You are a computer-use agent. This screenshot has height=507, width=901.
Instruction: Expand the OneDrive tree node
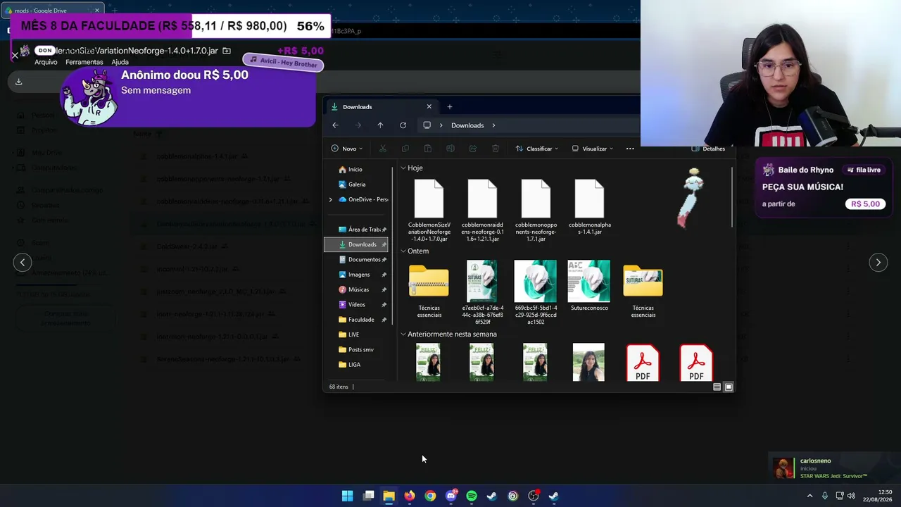click(x=331, y=199)
